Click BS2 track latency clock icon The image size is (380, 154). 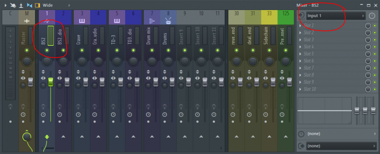(43, 114)
